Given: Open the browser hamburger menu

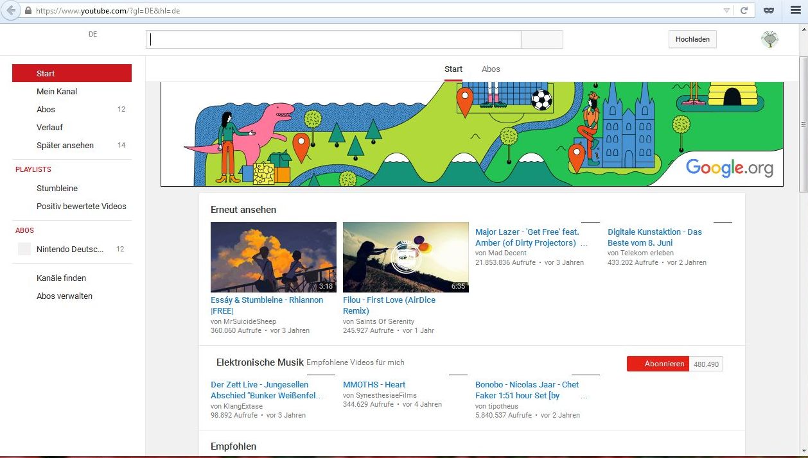Looking at the screenshot, I should click(795, 11).
